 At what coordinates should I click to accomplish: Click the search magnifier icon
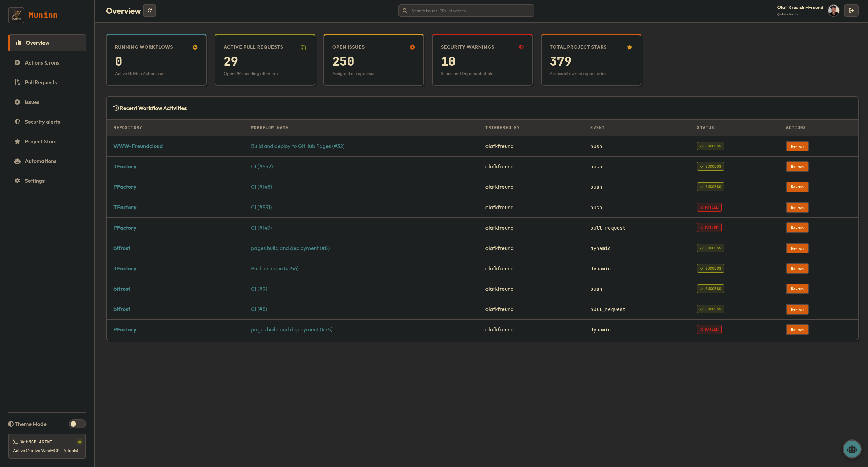coord(405,11)
